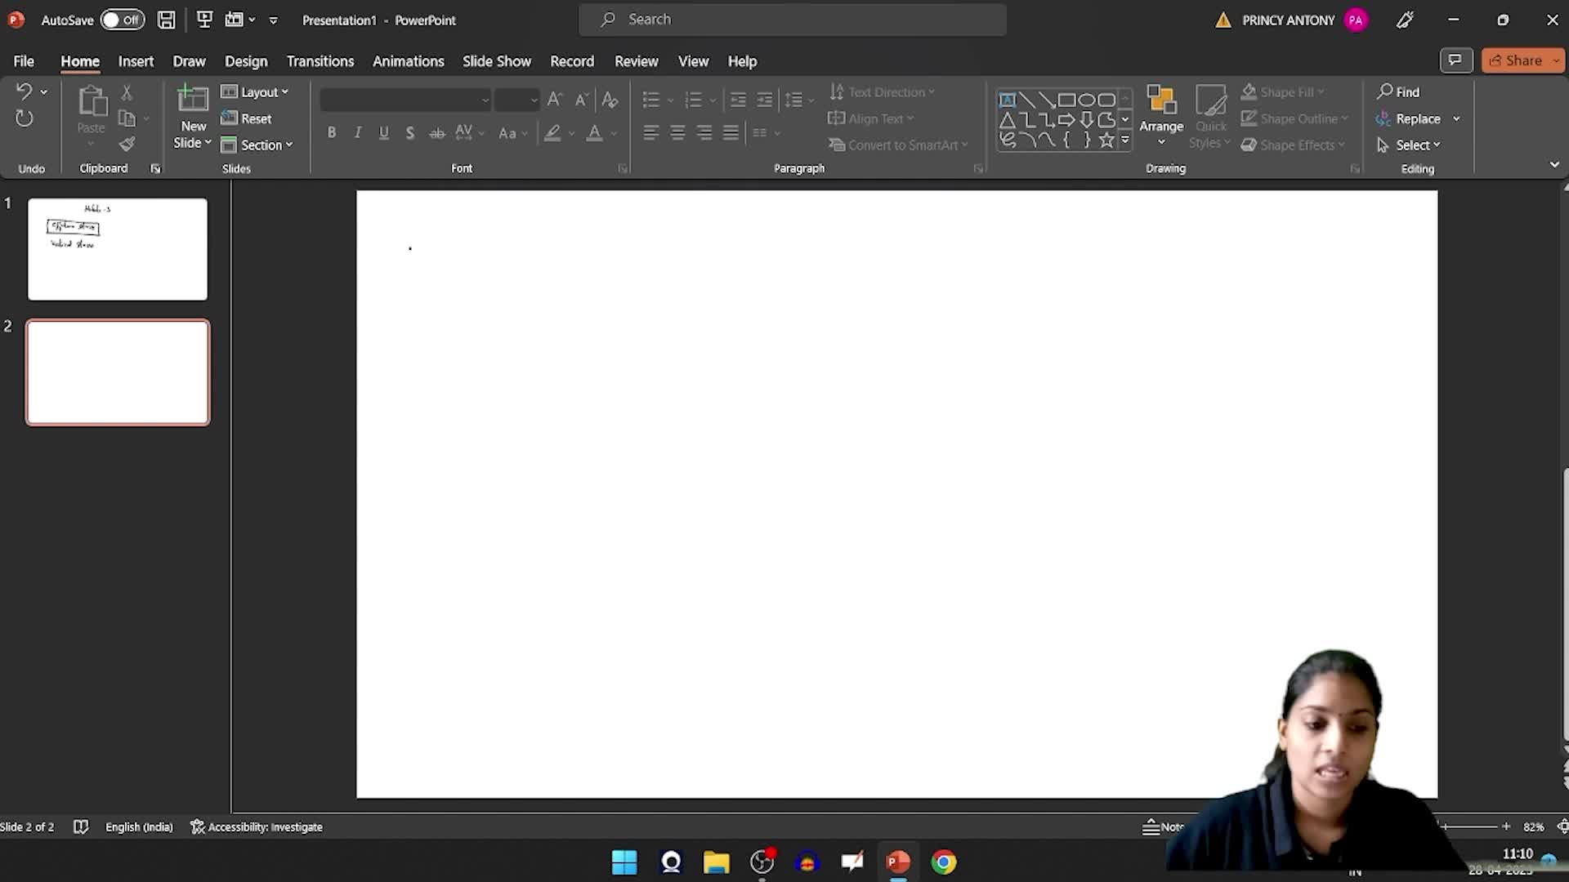Toggle the AutoSave switch
The width and height of the screenshot is (1569, 882).
(122, 20)
